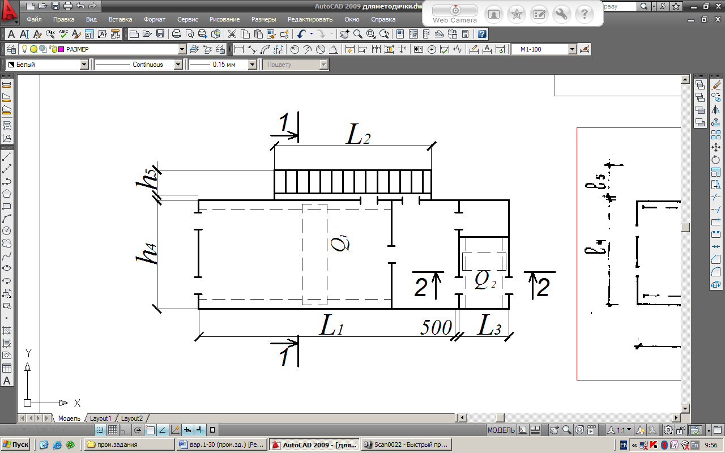
Task: Select the Fillet modify tool
Action: pyautogui.click(x=715, y=272)
